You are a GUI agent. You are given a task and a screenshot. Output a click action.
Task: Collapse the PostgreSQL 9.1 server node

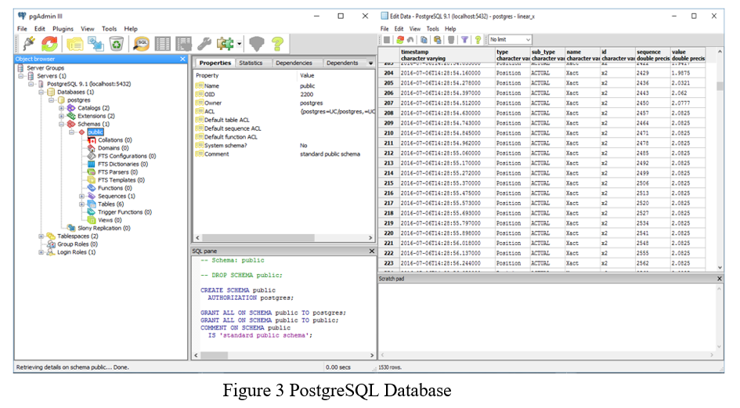(31, 84)
